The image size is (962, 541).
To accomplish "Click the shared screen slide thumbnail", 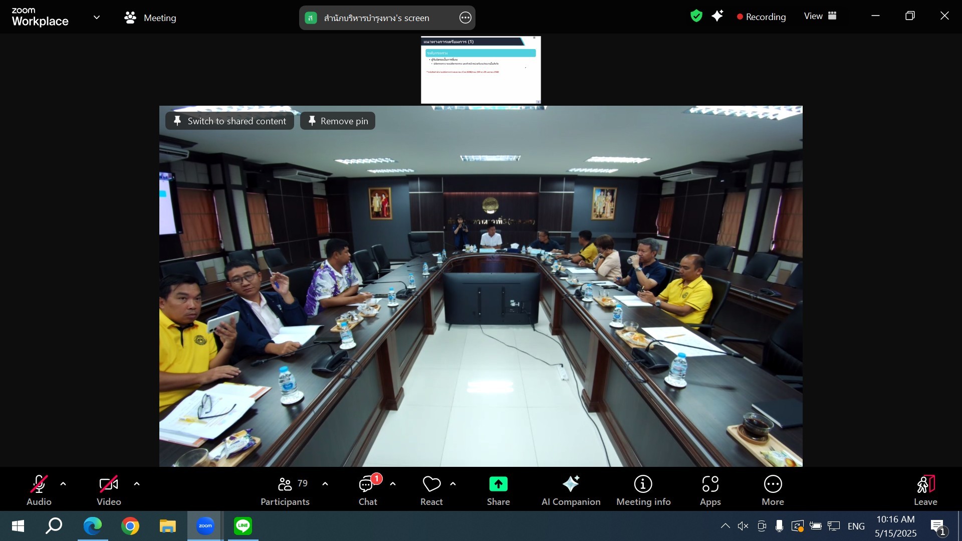I will (480, 70).
